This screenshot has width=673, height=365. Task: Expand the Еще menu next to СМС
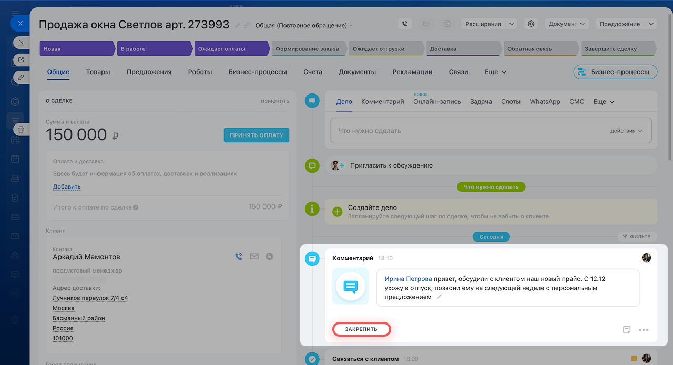[x=604, y=101]
